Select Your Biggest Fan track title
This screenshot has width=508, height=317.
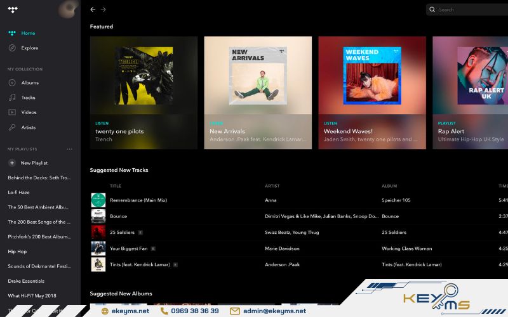(129, 249)
